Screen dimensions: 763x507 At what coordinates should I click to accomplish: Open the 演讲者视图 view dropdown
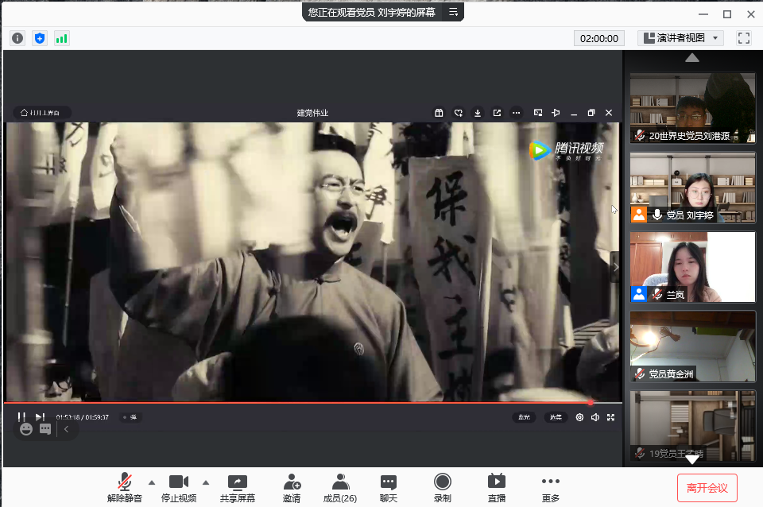680,38
